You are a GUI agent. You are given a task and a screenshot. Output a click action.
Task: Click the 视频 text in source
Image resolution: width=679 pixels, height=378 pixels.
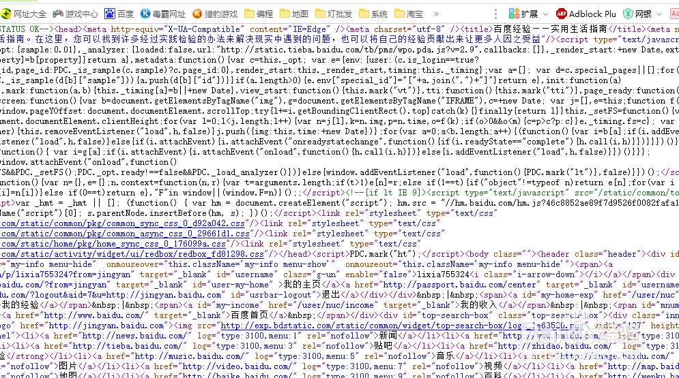493,366
